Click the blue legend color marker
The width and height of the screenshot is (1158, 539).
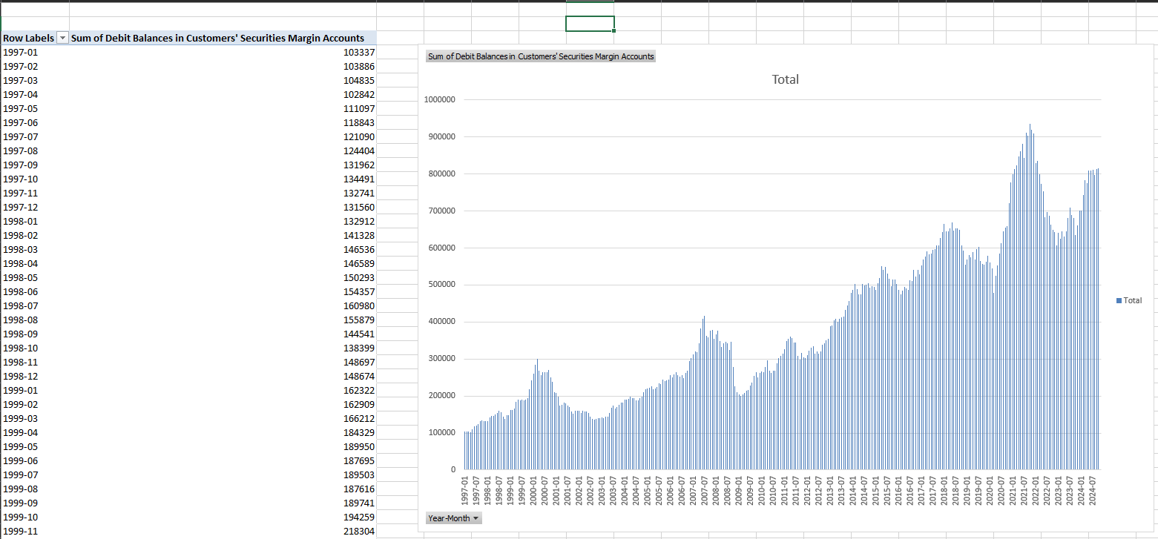[x=1117, y=300]
